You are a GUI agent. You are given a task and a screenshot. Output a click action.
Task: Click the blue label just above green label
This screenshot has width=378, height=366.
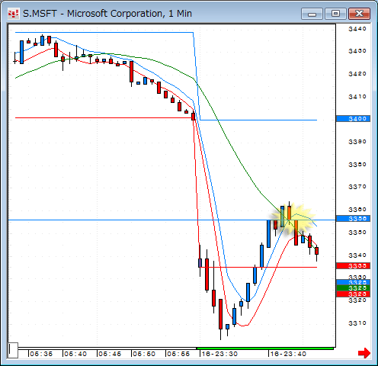353,282
